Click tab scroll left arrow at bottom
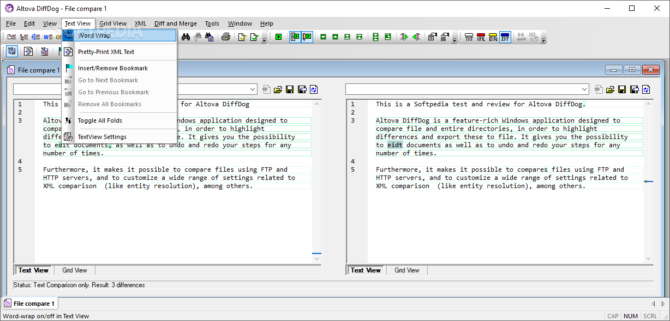670x321 pixels. coord(654,304)
